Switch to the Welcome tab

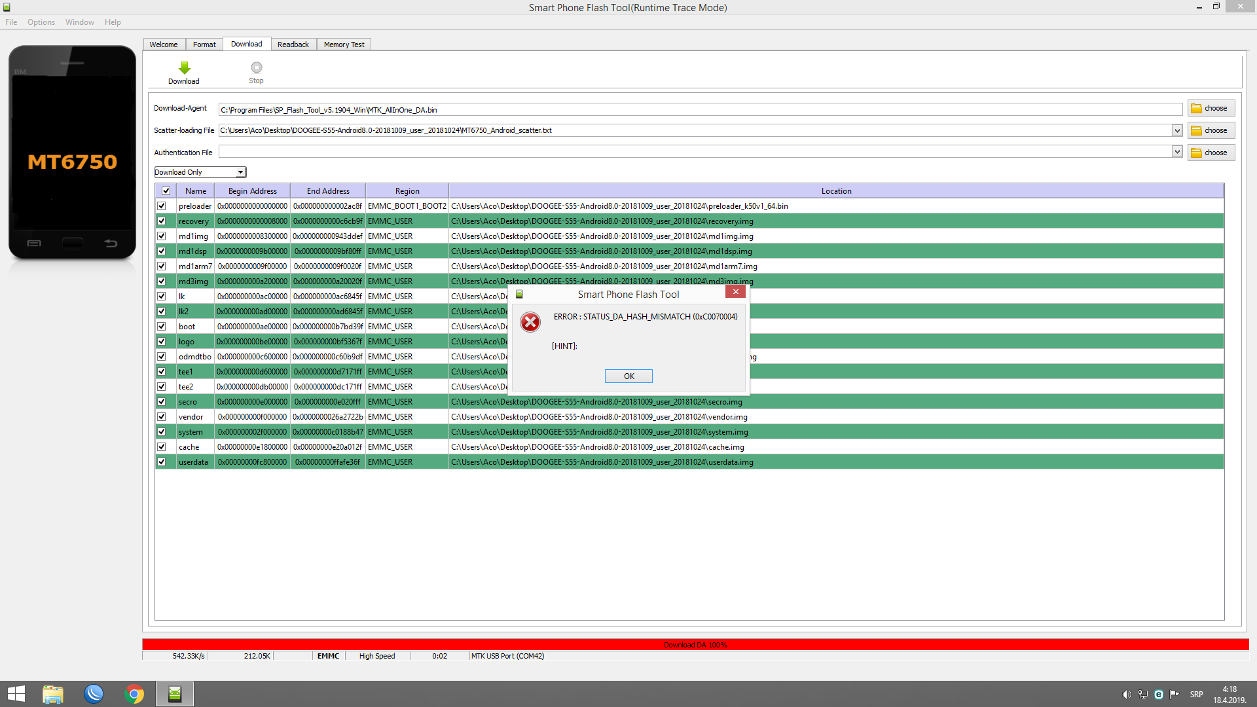[164, 45]
